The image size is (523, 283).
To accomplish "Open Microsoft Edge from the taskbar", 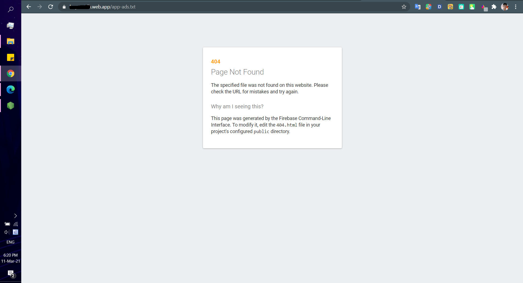I will [x=11, y=90].
